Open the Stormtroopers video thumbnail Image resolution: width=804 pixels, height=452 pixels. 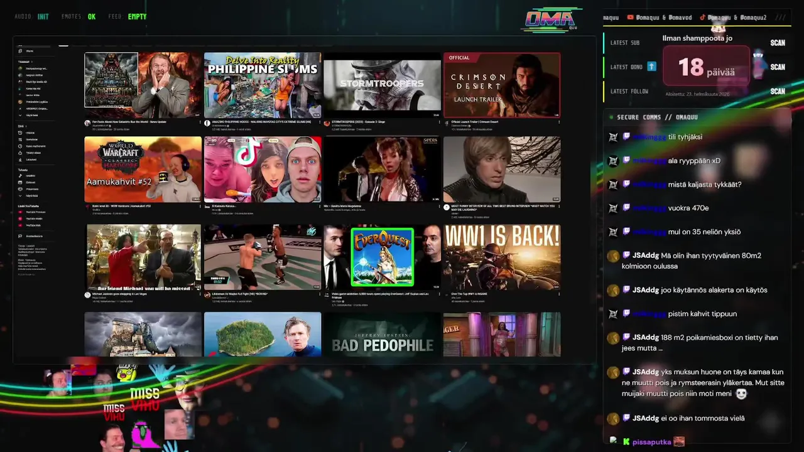(x=382, y=85)
